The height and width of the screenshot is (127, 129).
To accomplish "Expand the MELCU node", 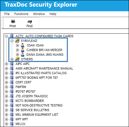I will (6, 124).
